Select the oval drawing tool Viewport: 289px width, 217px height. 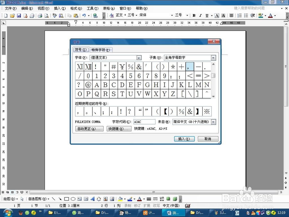(73, 199)
